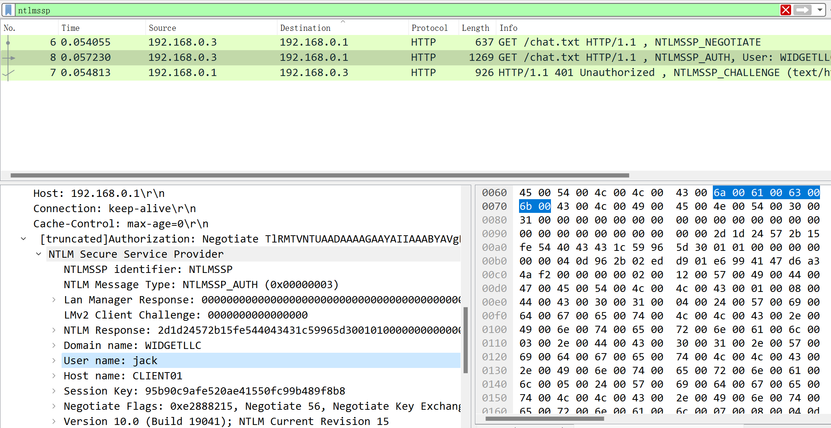Click the packet list horizontal scrollbar
831x428 pixels.
point(320,175)
